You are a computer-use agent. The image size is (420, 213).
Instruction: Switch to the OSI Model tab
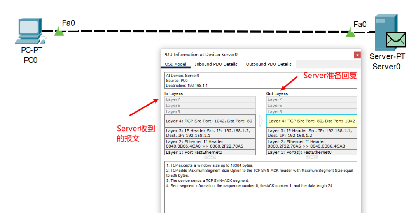click(175, 64)
